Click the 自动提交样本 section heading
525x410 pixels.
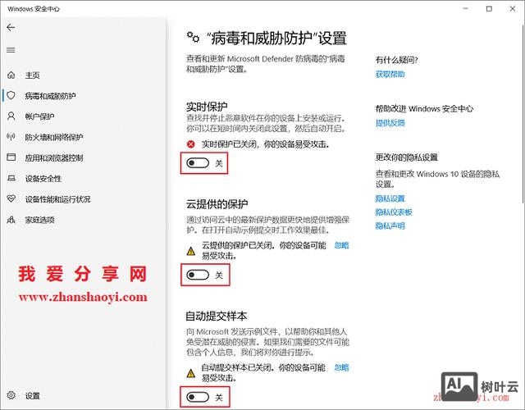pyautogui.click(x=217, y=316)
